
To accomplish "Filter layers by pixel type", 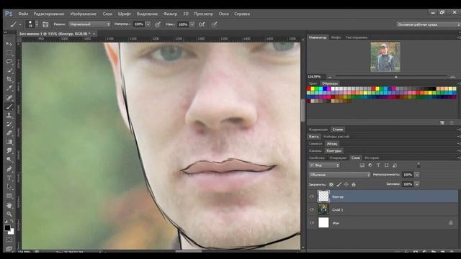I will pyautogui.click(x=362, y=165).
